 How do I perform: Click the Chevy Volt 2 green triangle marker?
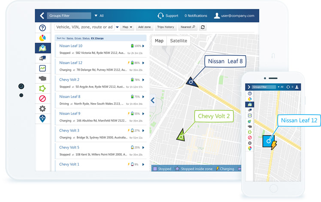(181, 135)
